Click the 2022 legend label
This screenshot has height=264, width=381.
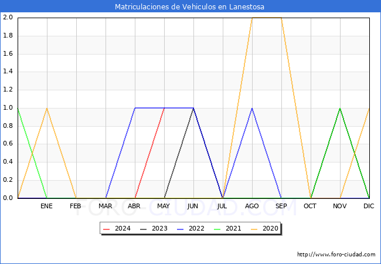[x=196, y=229]
